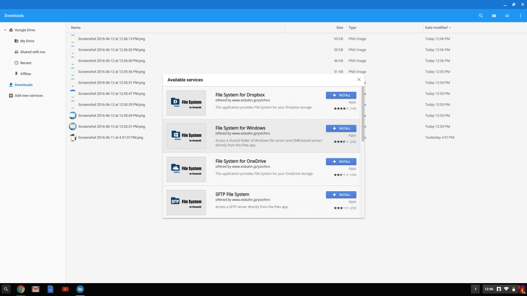Switch to thumbnail grid view
This screenshot has height=296, width=527.
494,16
